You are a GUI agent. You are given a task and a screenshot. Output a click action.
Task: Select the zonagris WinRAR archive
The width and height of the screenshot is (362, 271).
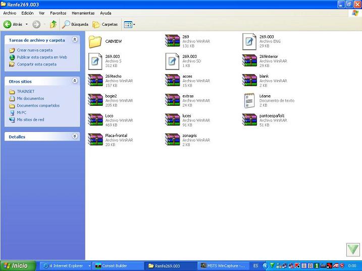point(173,140)
